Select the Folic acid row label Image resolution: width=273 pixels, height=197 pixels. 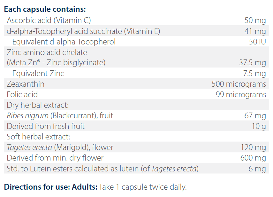coord(22,94)
